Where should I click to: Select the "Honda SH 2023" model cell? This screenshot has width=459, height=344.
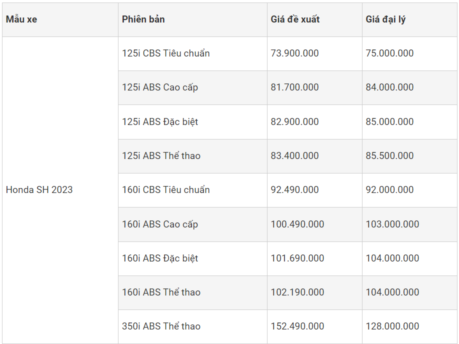click(39, 190)
